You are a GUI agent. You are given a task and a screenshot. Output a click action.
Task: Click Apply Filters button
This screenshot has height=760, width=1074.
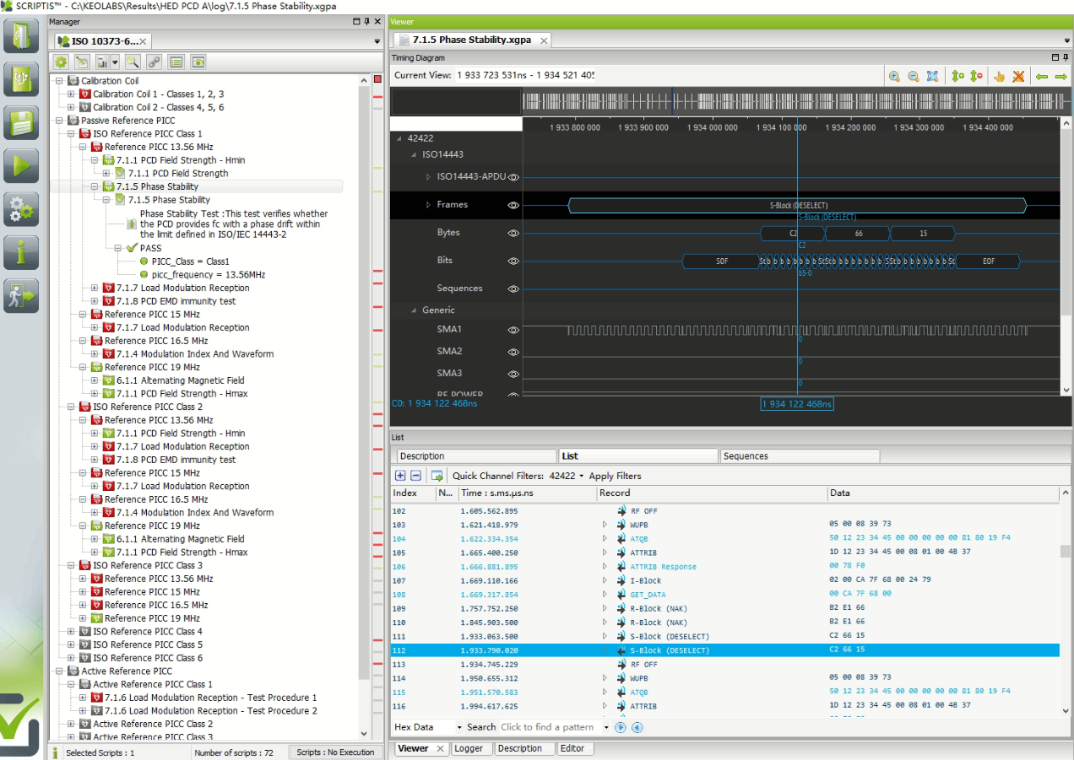tap(615, 476)
